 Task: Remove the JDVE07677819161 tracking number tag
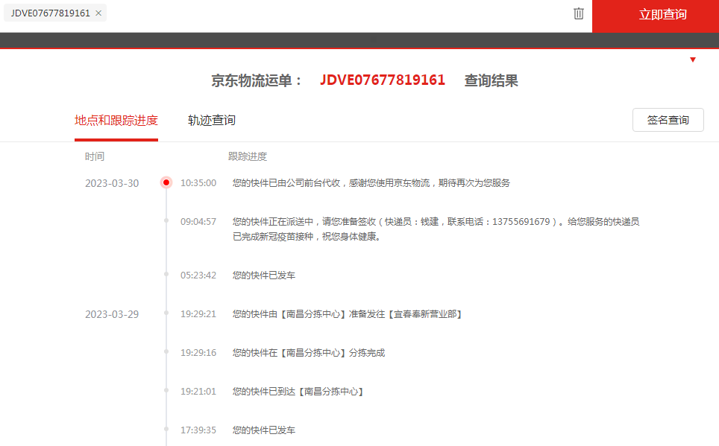click(x=98, y=13)
